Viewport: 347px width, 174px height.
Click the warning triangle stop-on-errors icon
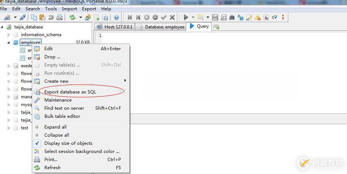pos(258,17)
